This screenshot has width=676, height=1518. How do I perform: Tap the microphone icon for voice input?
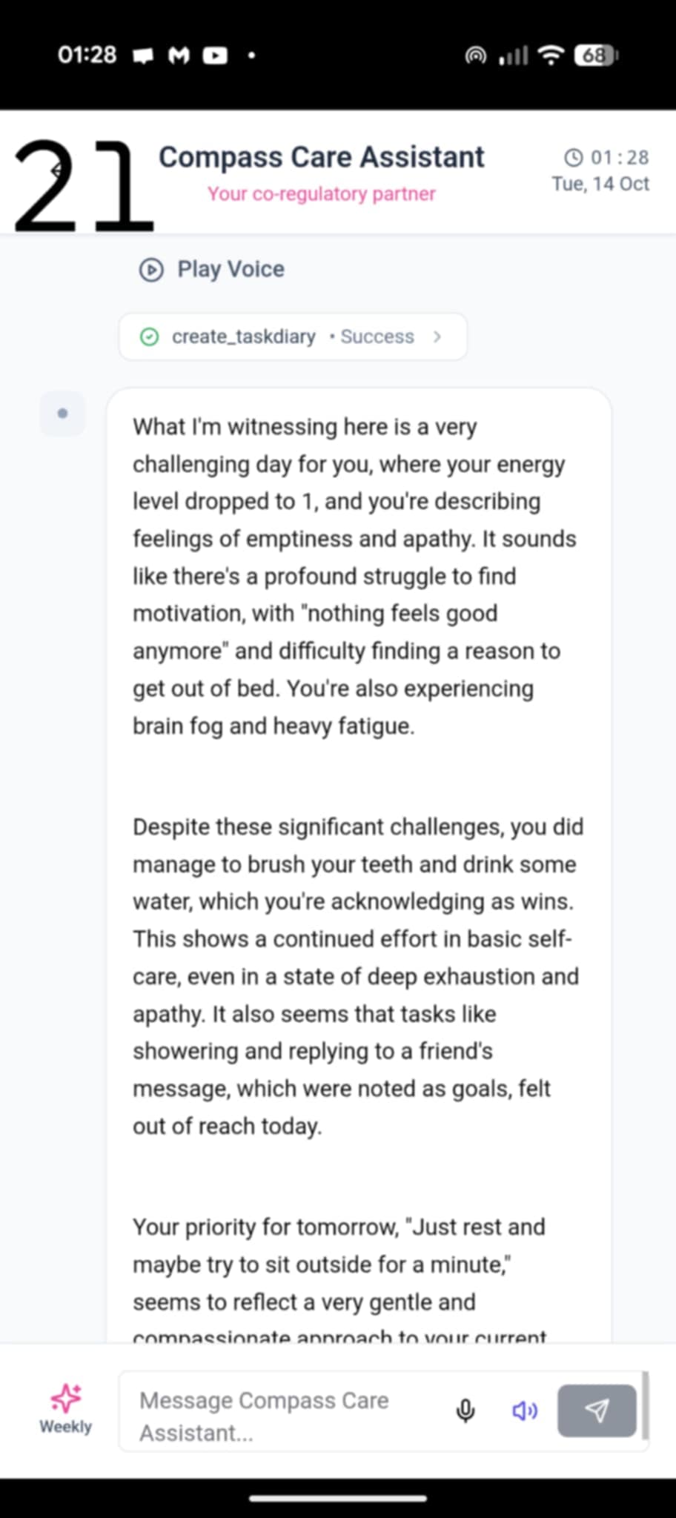(465, 1411)
